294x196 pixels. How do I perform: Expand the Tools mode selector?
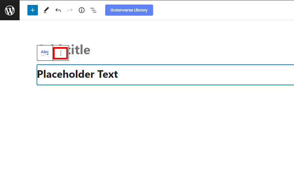click(46, 10)
